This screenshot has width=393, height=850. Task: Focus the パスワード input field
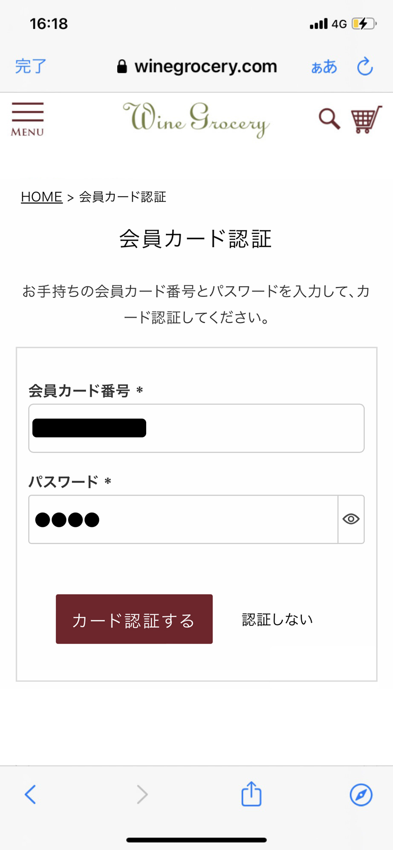tap(183, 519)
